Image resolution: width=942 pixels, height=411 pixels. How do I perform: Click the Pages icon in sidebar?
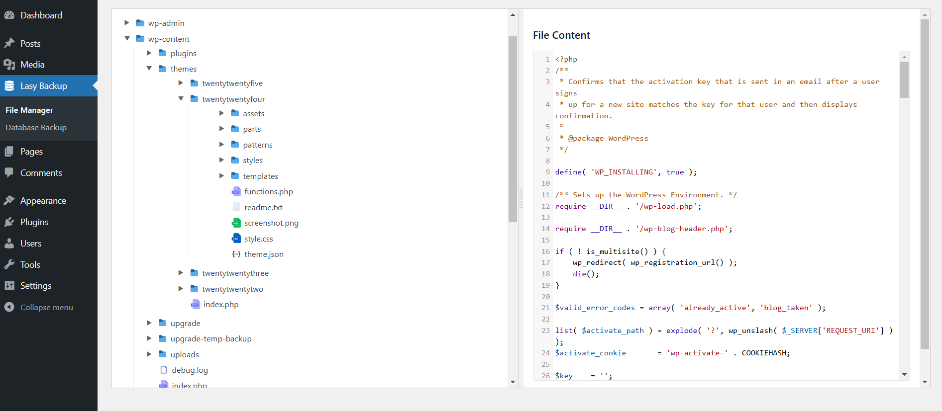pyautogui.click(x=9, y=152)
